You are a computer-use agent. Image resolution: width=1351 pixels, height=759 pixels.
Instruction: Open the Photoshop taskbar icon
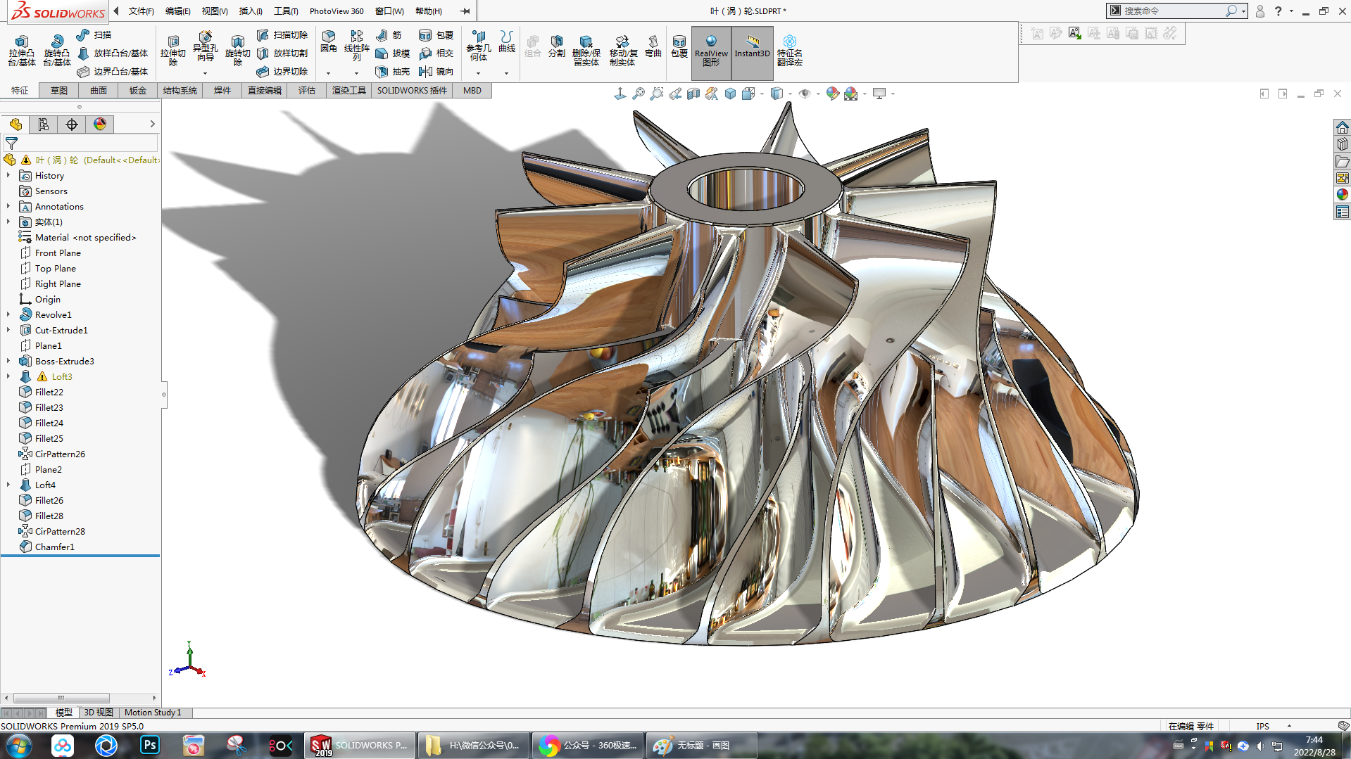[x=150, y=745]
